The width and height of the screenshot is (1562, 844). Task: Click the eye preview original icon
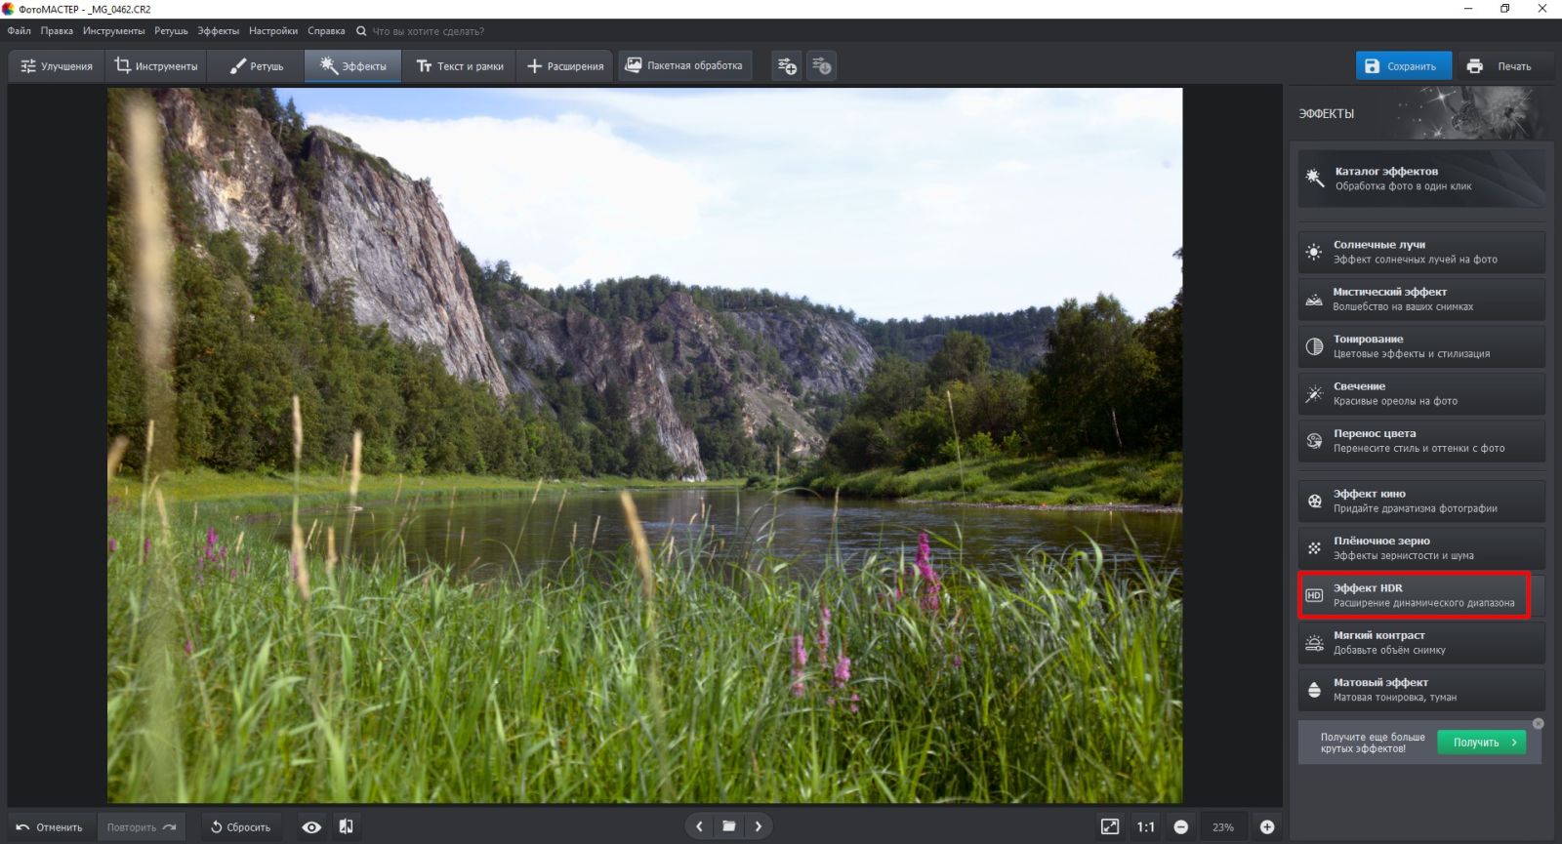pos(311,827)
